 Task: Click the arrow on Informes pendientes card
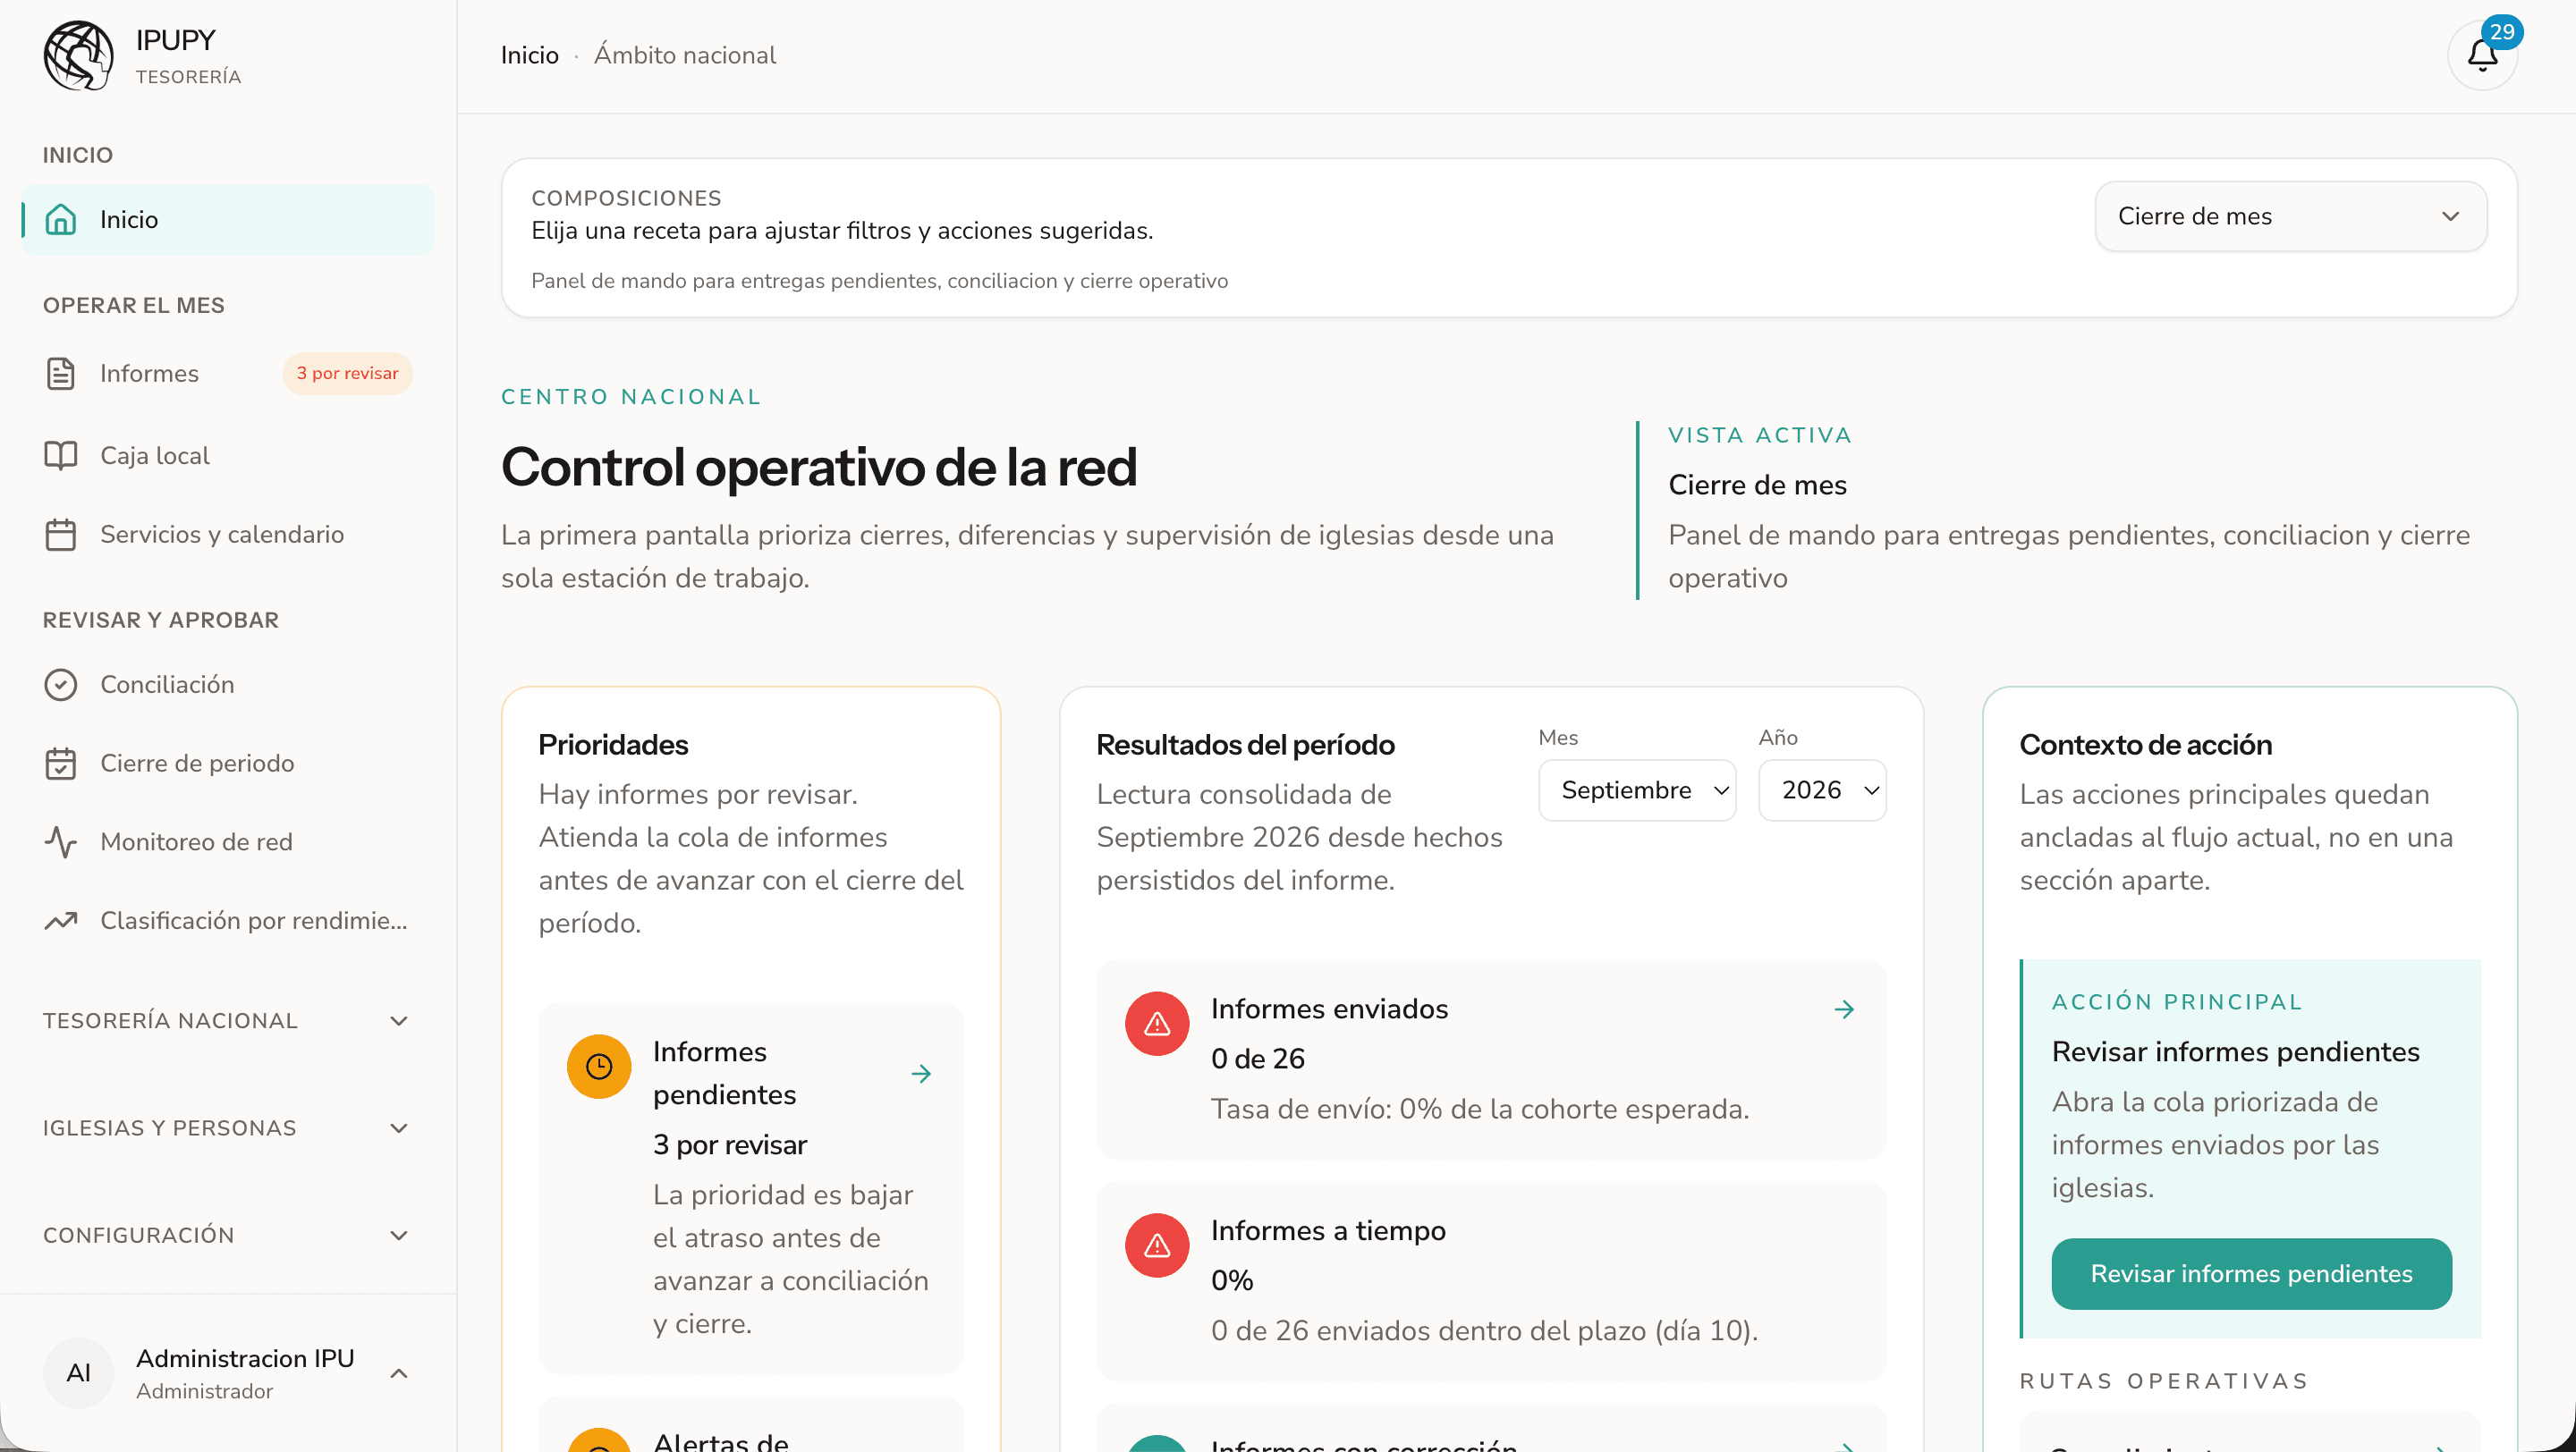click(x=921, y=1075)
